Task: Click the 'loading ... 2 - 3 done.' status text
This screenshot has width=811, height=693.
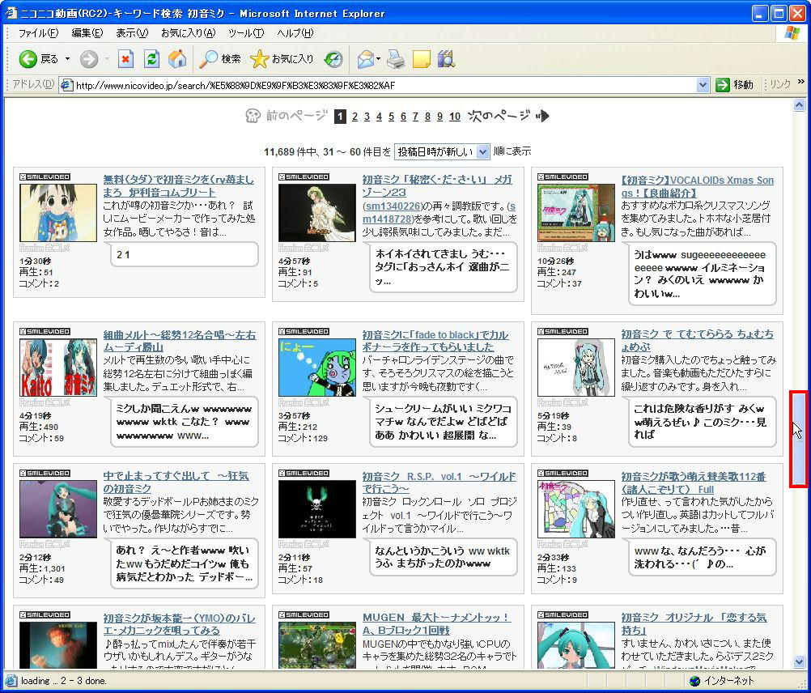Action: 64,681
